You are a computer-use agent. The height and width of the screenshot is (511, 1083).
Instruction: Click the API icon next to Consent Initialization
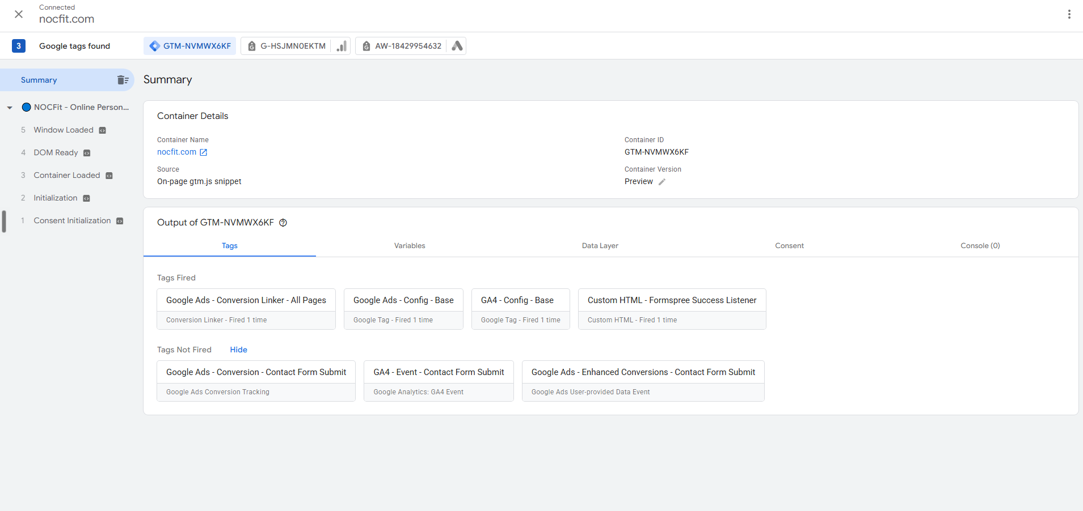(120, 221)
